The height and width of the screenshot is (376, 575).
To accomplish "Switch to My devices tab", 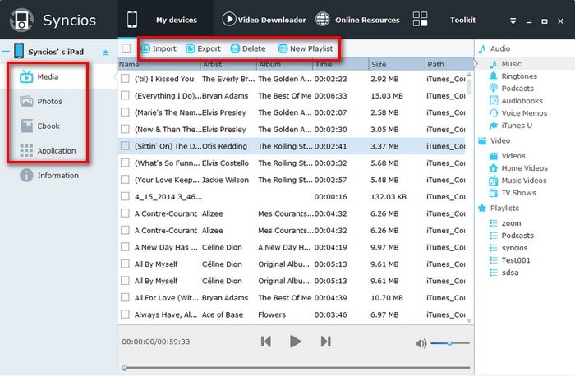I will [166, 20].
